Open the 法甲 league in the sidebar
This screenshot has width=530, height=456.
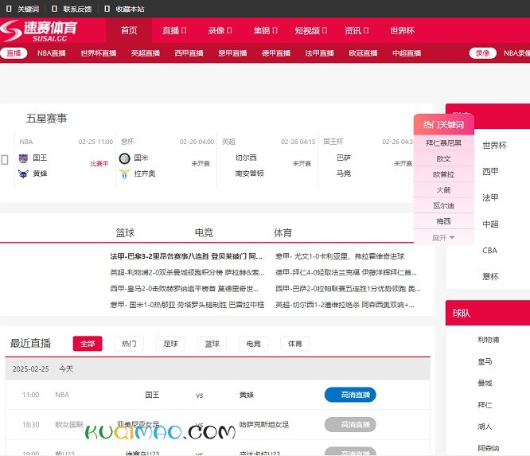coord(490,197)
